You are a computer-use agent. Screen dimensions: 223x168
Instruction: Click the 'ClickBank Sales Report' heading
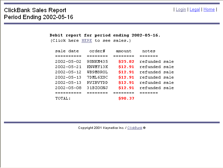coord(35,10)
